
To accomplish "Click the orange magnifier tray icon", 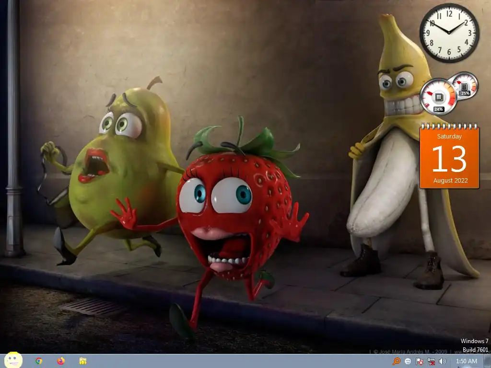I will pos(397,361).
